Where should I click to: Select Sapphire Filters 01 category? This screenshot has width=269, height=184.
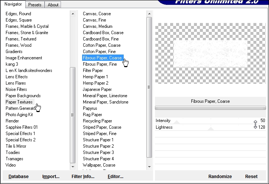point(22,127)
